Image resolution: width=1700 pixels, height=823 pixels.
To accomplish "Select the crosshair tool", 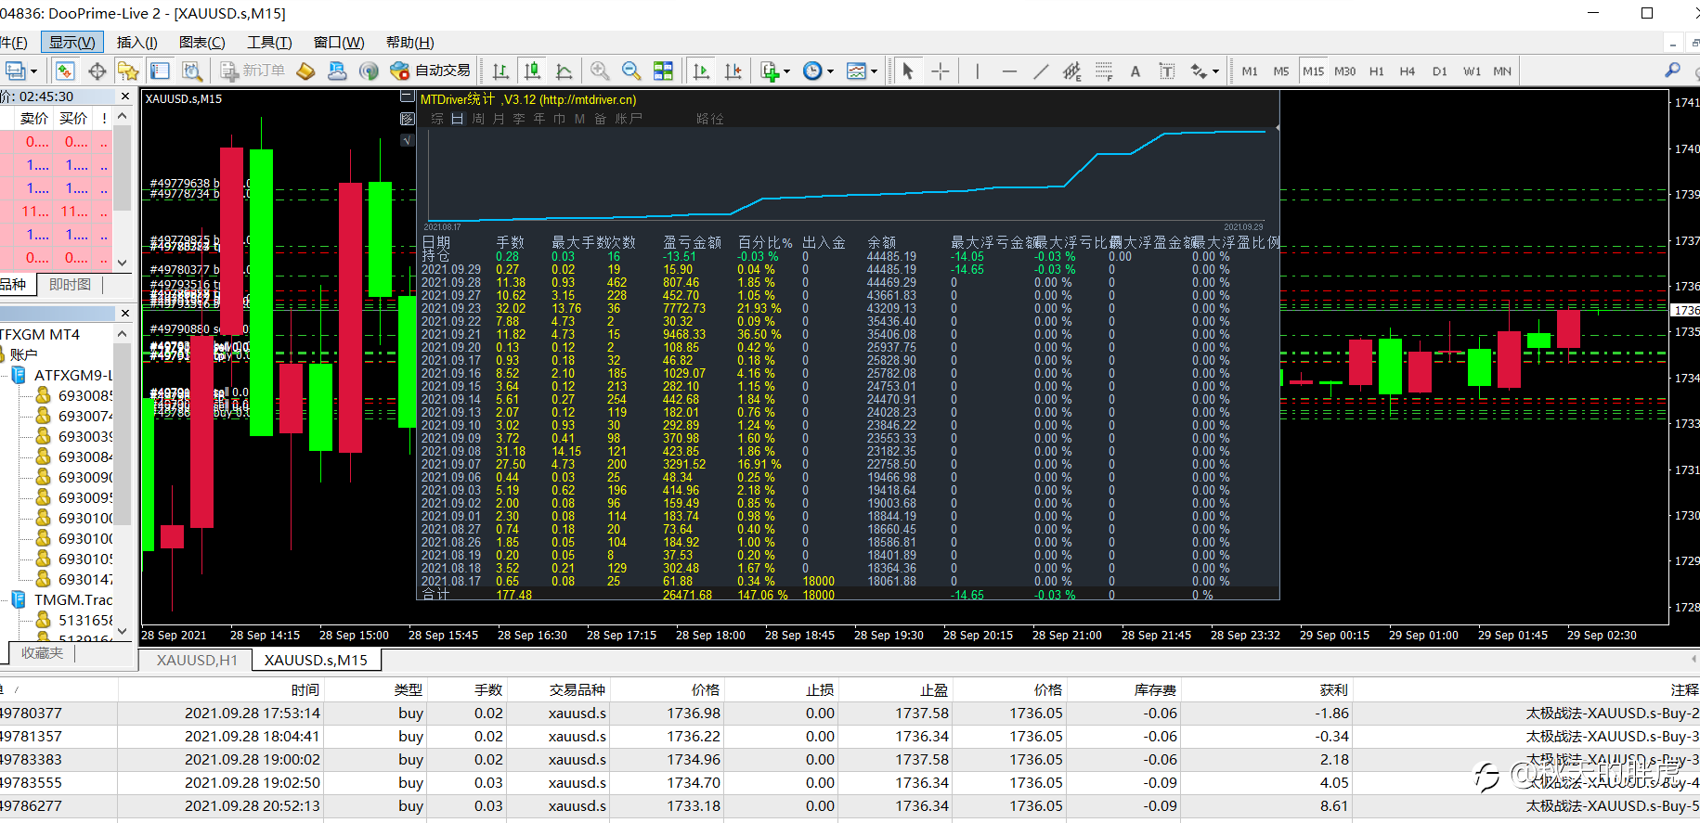I will click(940, 71).
